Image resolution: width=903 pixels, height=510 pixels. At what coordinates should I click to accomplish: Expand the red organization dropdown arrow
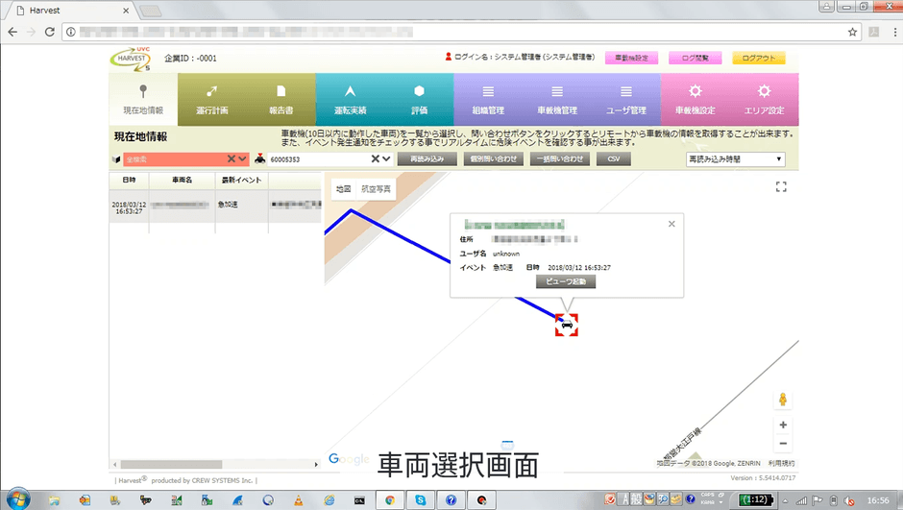pyautogui.click(x=243, y=159)
